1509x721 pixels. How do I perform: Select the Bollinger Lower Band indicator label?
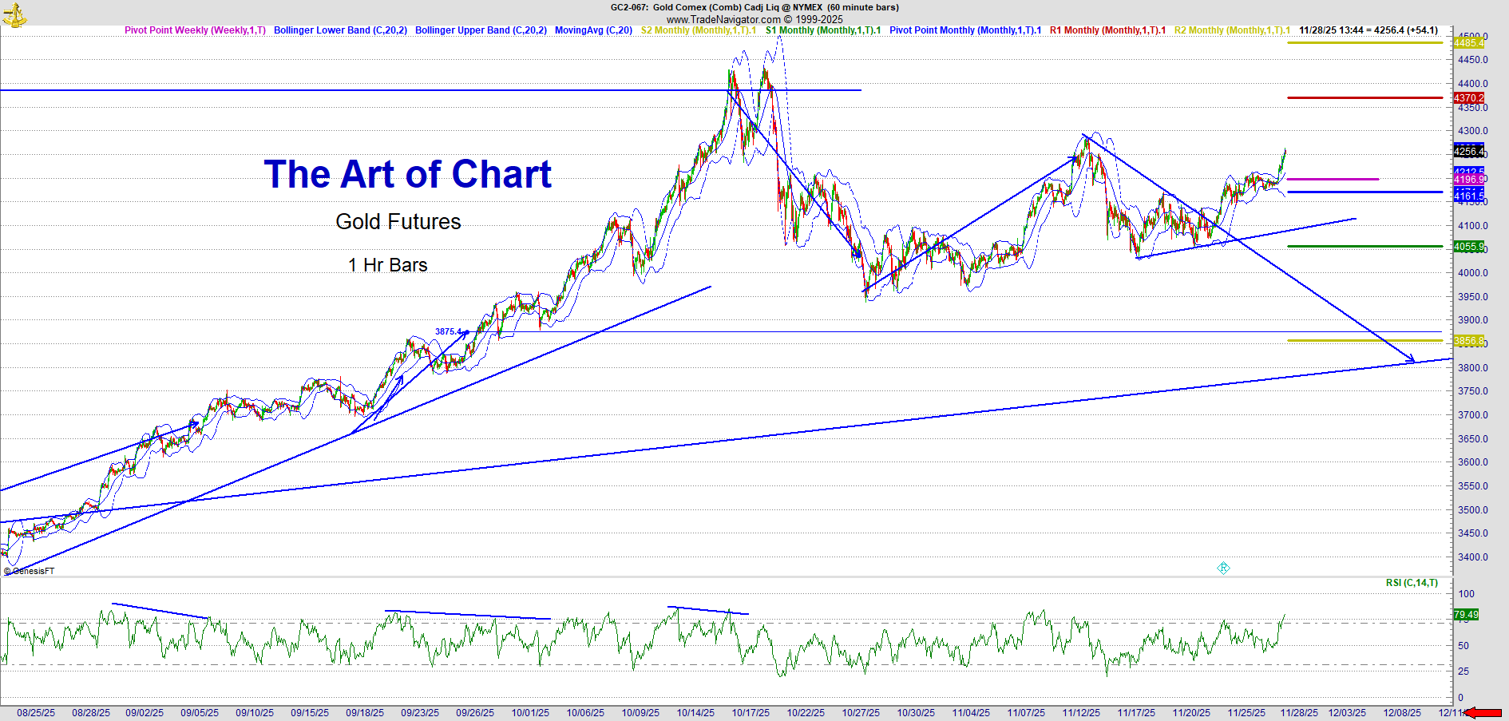[x=340, y=30]
